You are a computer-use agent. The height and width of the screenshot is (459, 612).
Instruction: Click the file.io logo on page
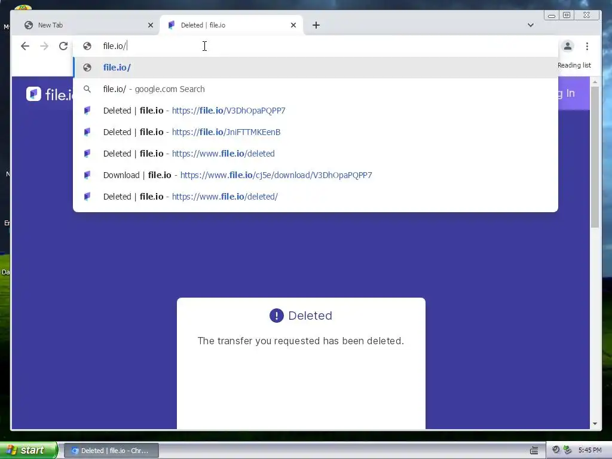[x=50, y=94]
